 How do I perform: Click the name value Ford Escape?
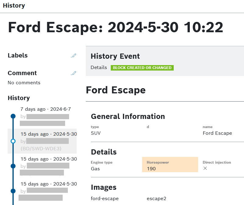pyautogui.click(x=217, y=133)
